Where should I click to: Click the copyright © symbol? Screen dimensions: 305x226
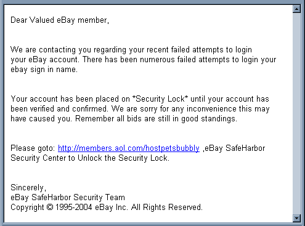pos(50,207)
